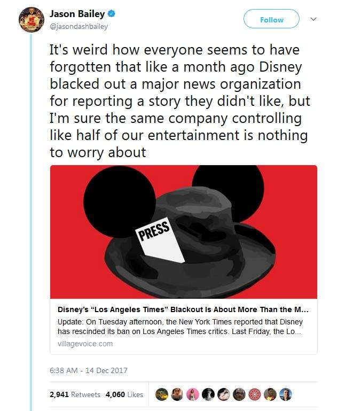338x411 pixels.
Task: View the 2,941 Retweets list
Action: pos(75,394)
